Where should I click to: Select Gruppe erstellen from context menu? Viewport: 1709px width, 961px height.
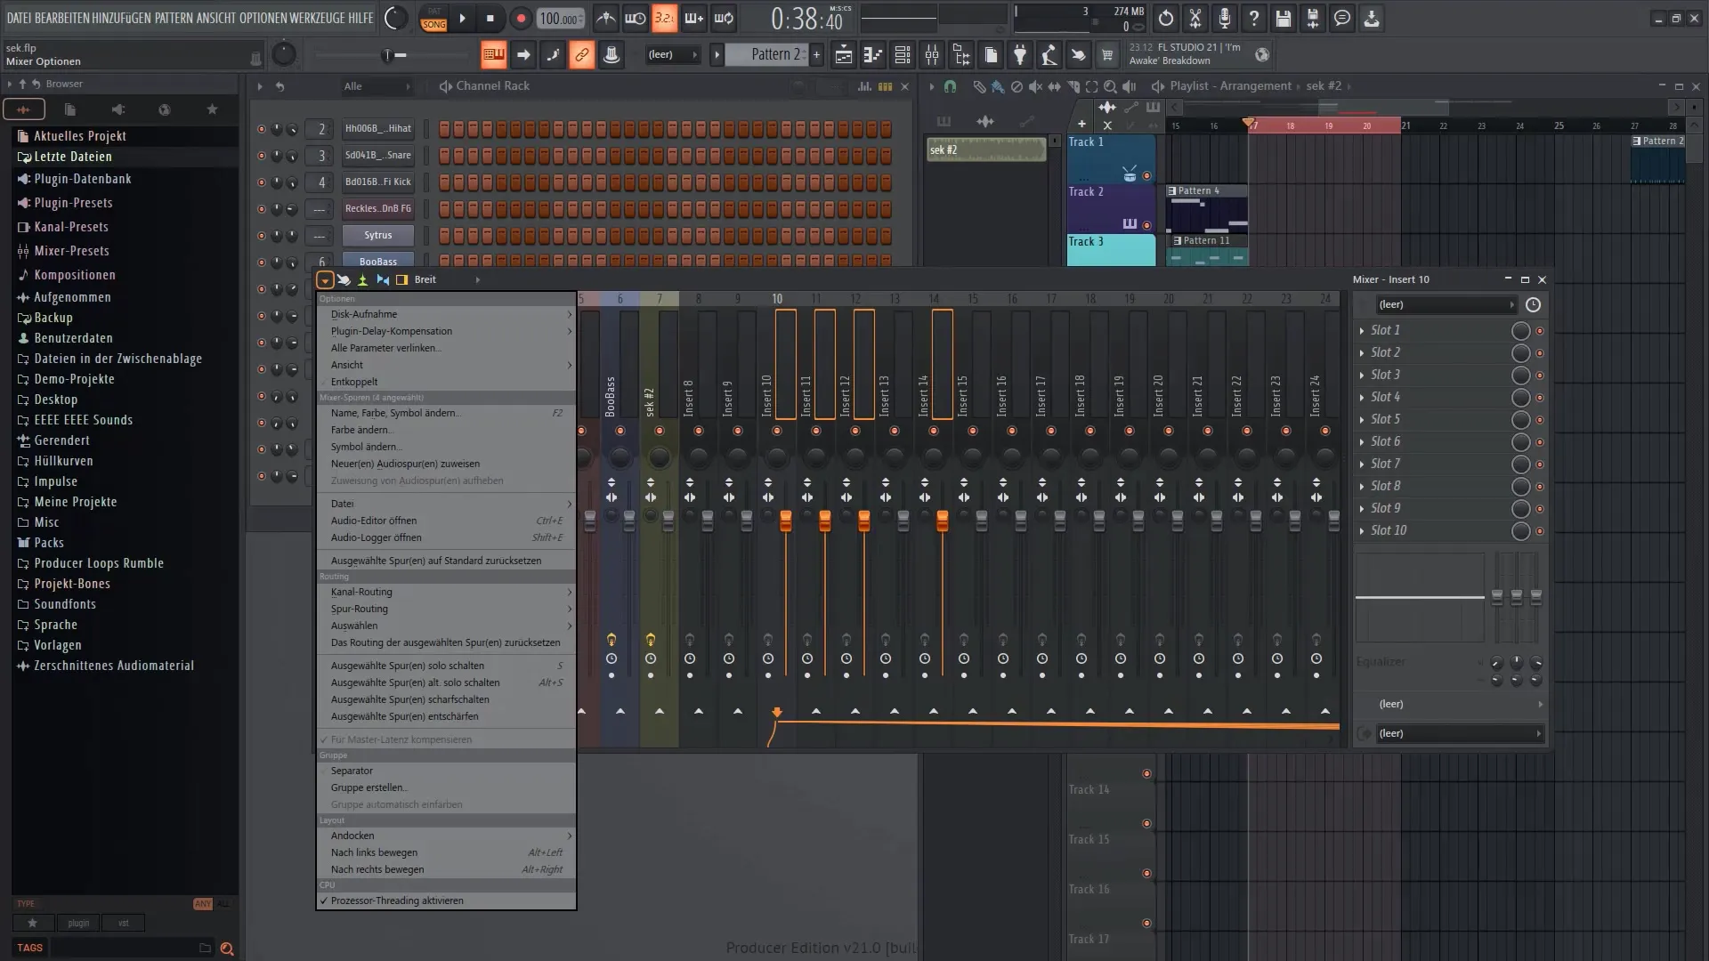click(369, 787)
